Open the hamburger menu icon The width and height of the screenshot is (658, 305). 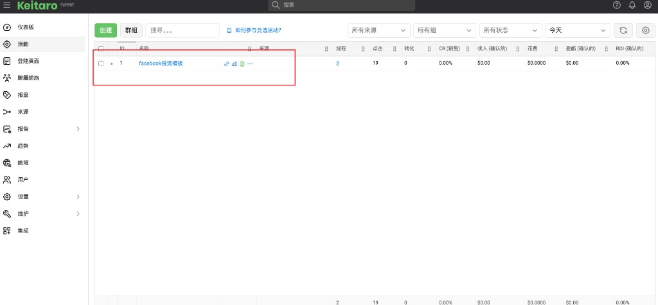[x=6, y=5]
